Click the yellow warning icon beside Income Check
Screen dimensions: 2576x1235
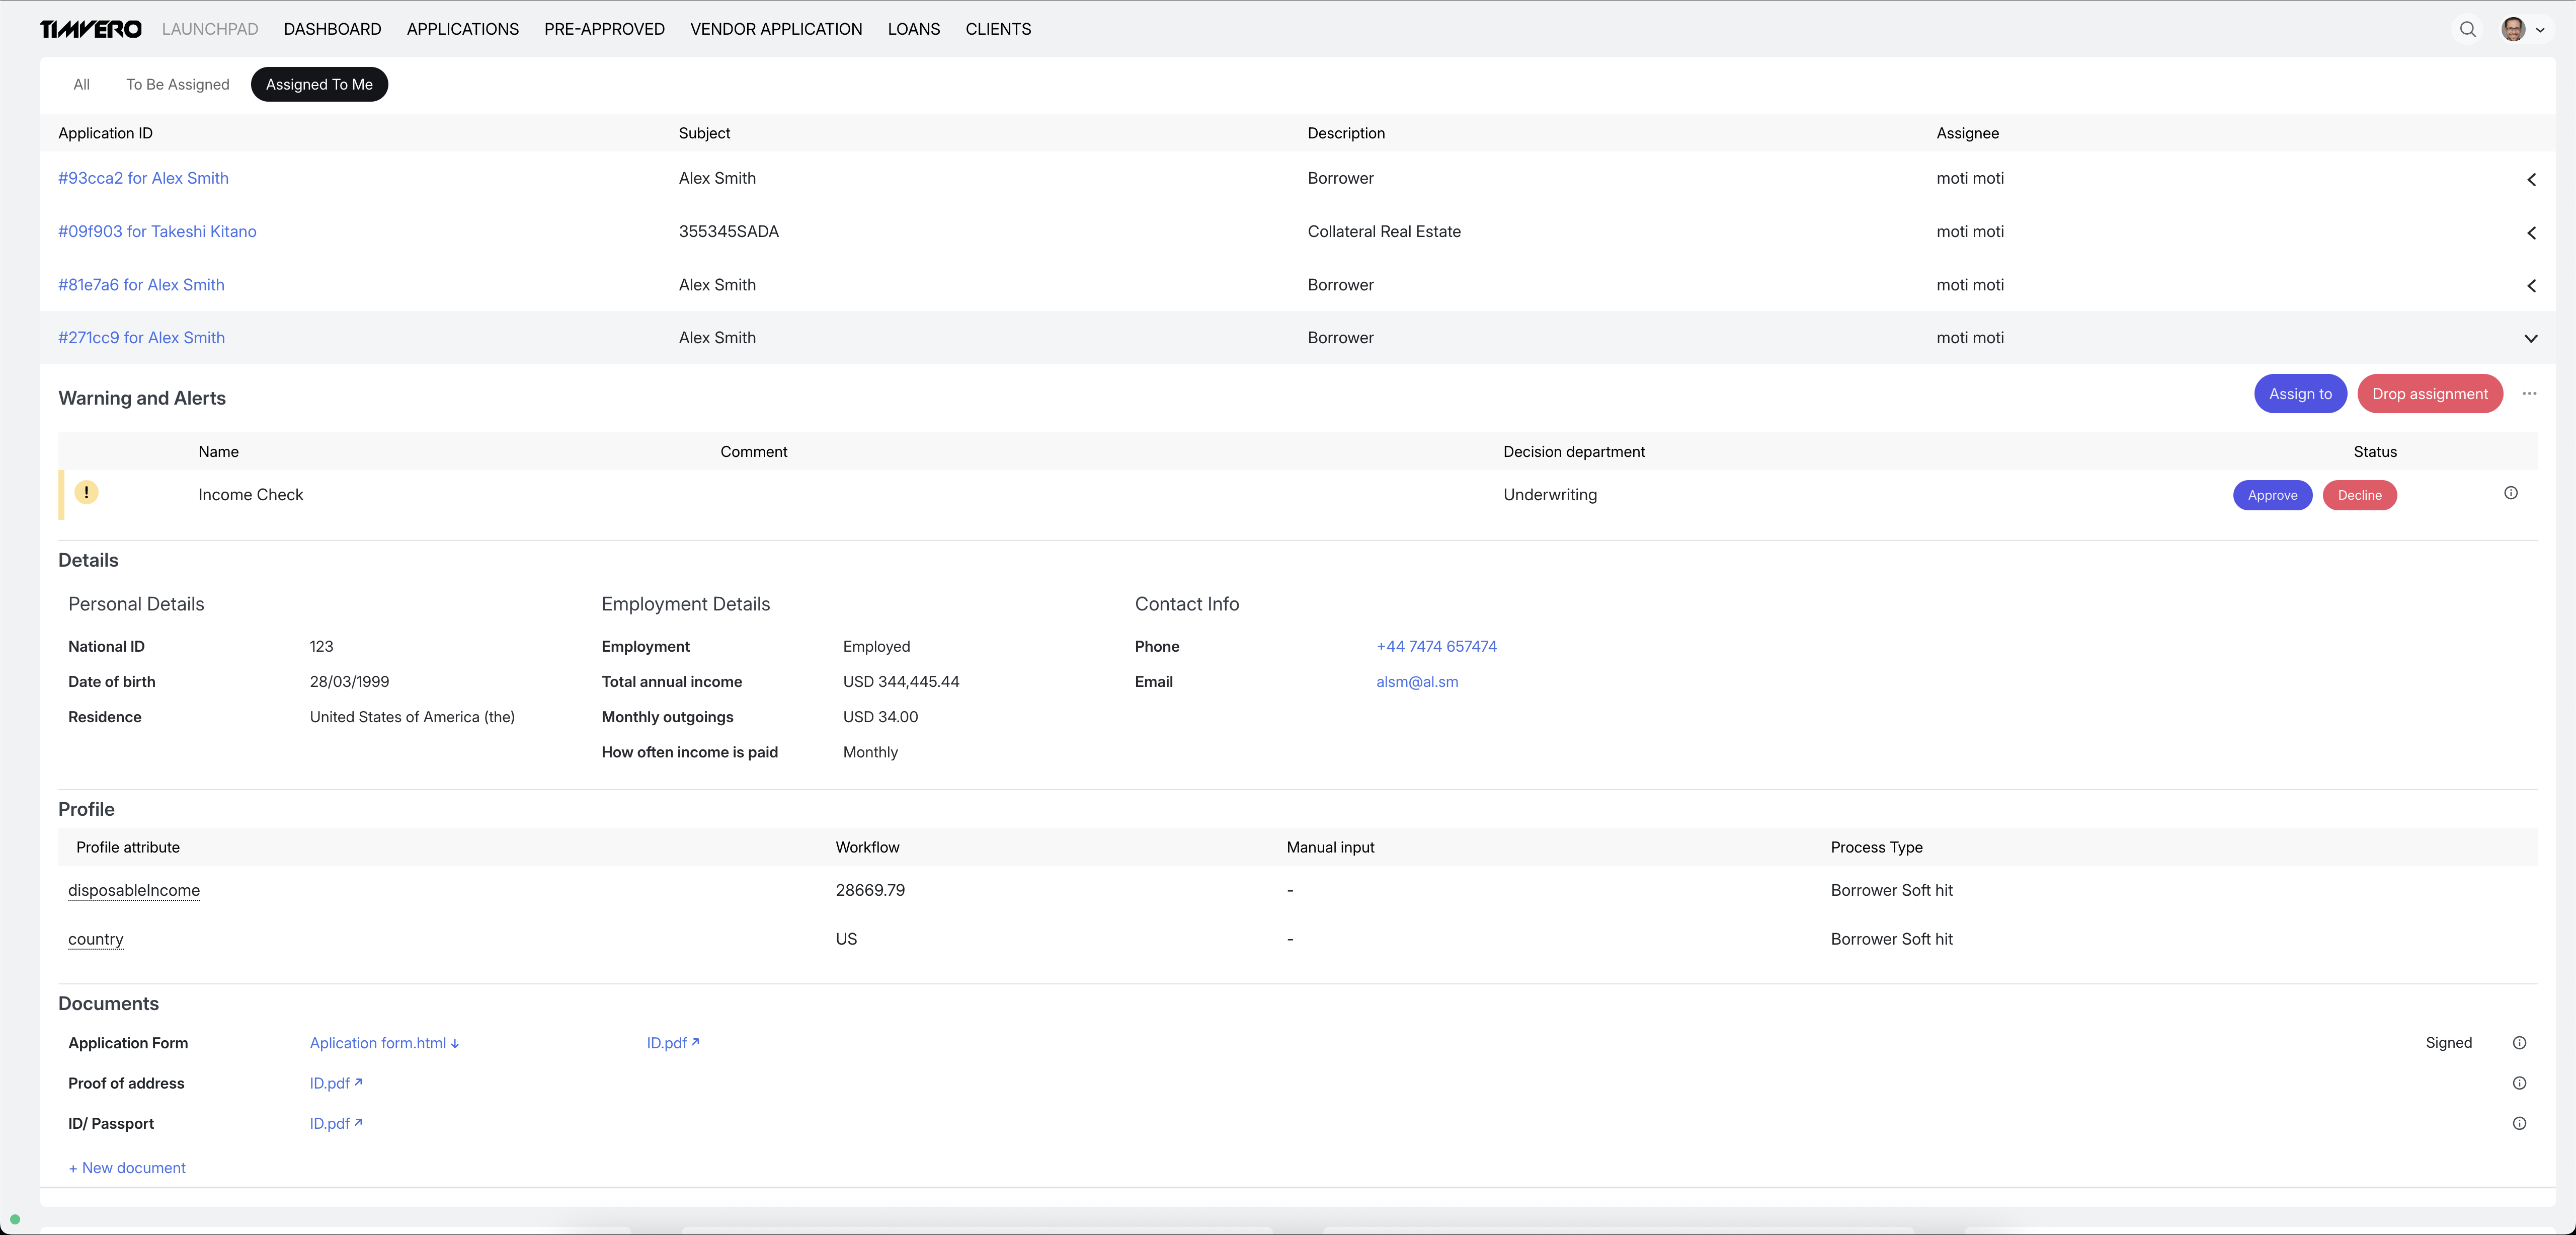(87, 492)
